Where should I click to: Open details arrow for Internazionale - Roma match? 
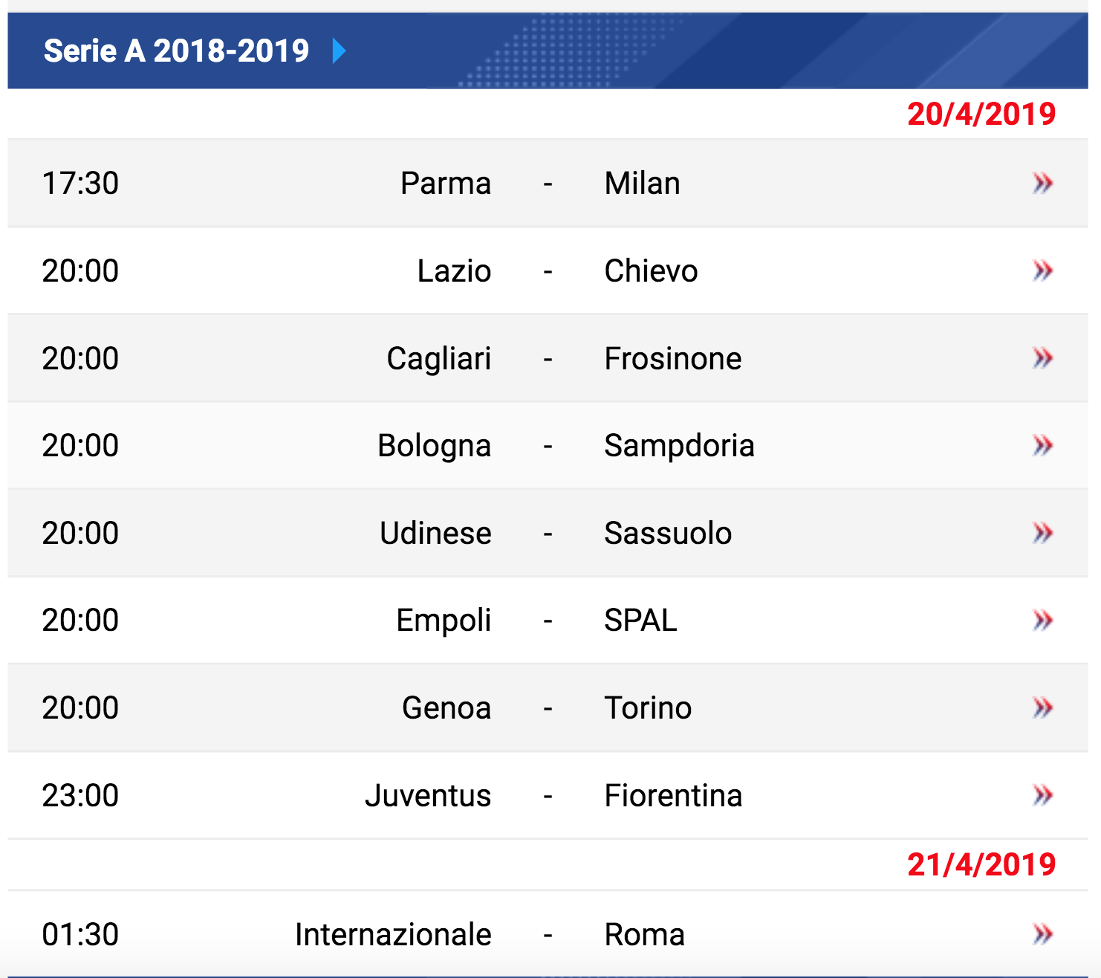[1043, 934]
